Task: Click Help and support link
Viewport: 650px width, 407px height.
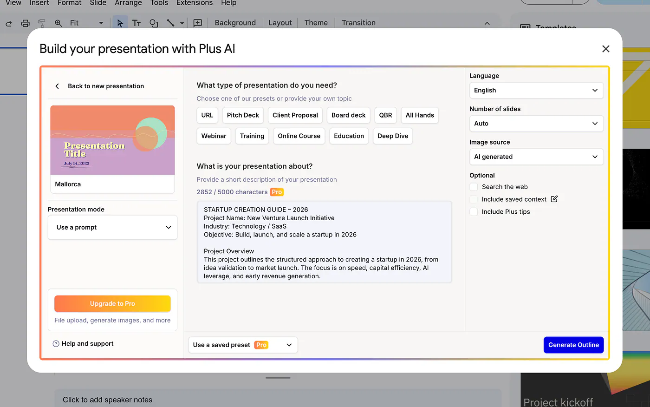Action: point(87,344)
